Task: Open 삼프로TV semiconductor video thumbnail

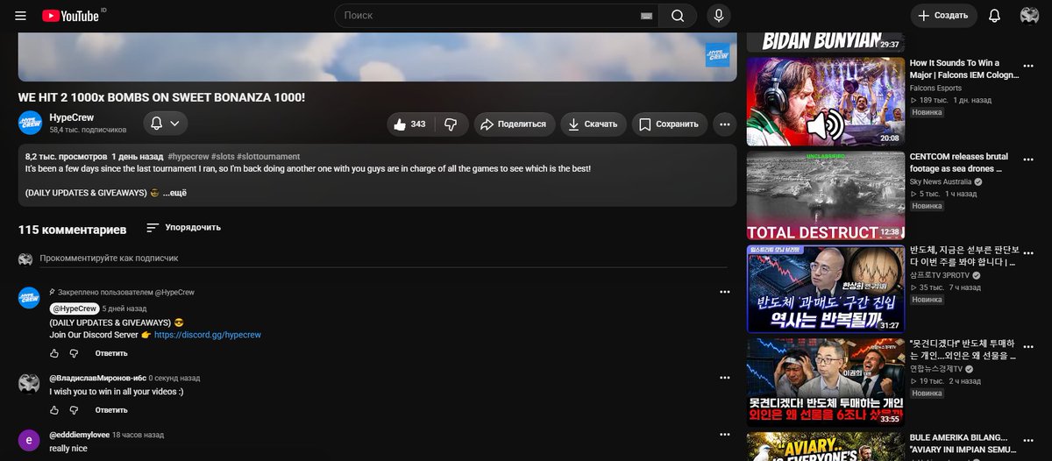Action: coord(825,289)
